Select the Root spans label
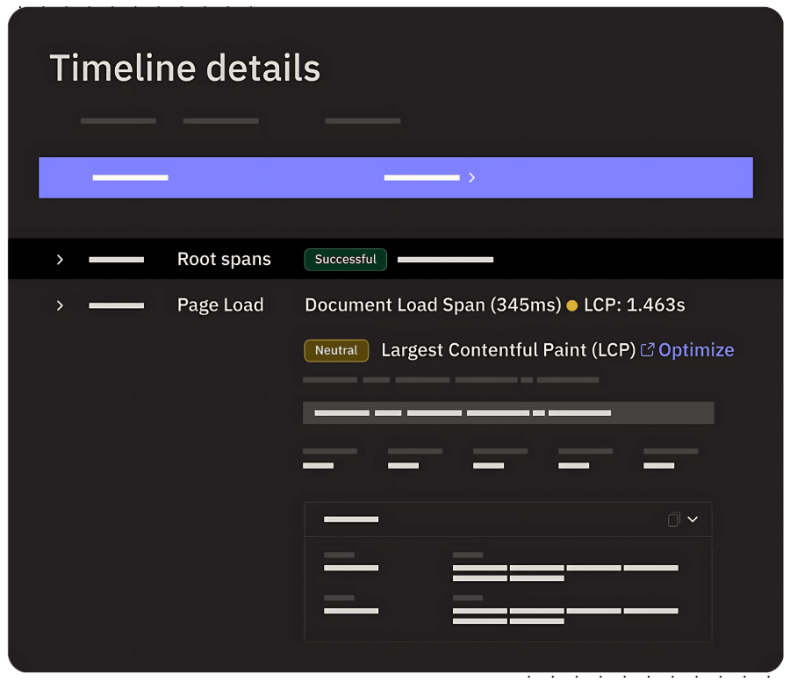 224,260
